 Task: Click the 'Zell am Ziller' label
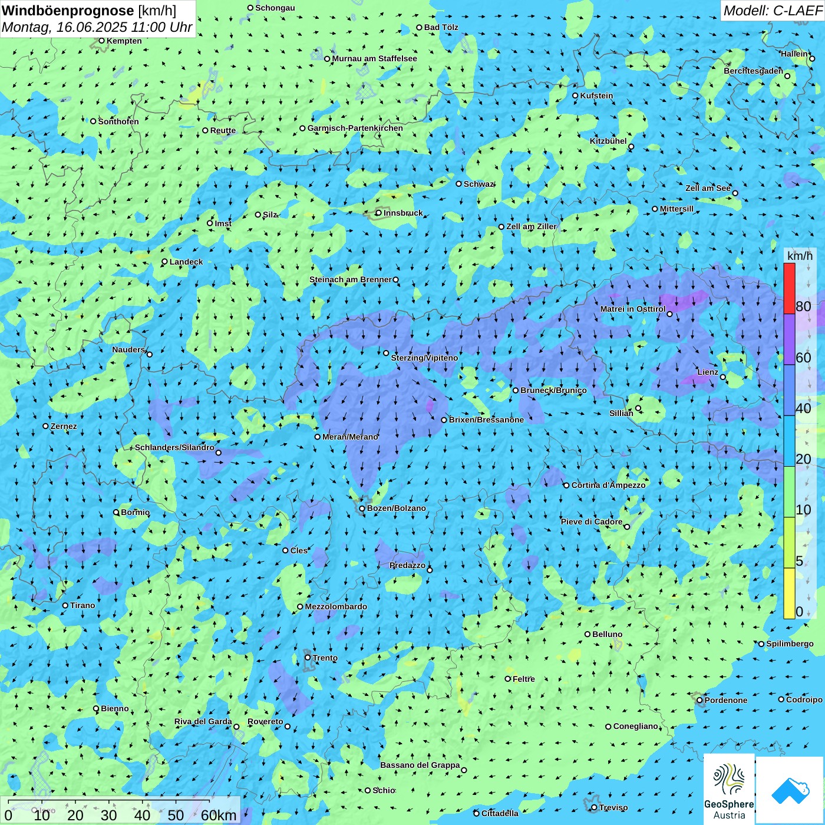532,226
